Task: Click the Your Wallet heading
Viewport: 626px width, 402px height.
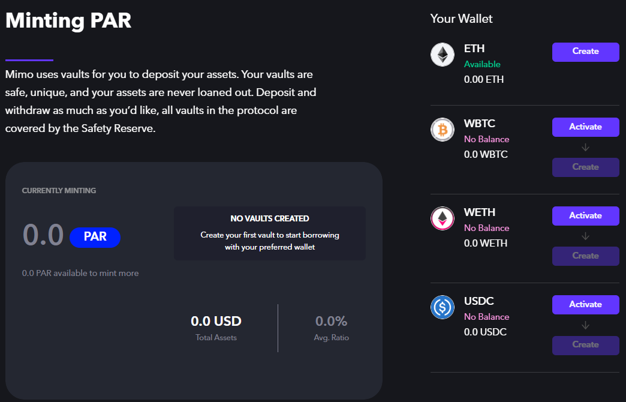Action: click(x=461, y=19)
